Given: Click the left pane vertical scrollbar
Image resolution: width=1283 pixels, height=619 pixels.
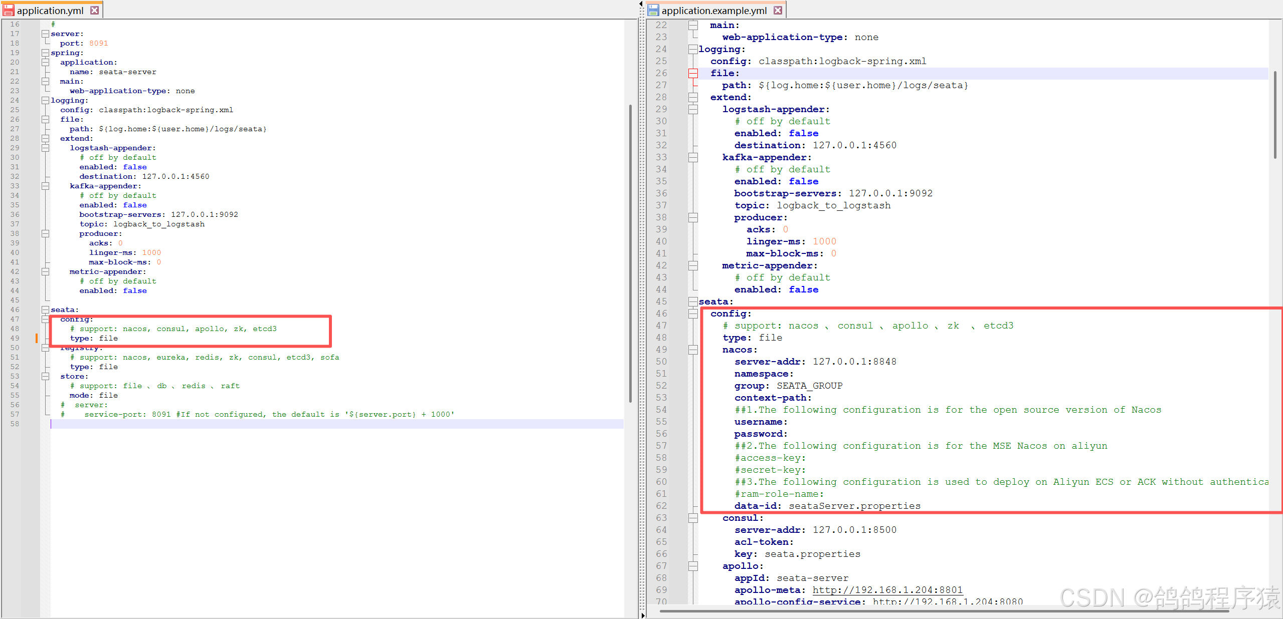Looking at the screenshot, I should [630, 250].
